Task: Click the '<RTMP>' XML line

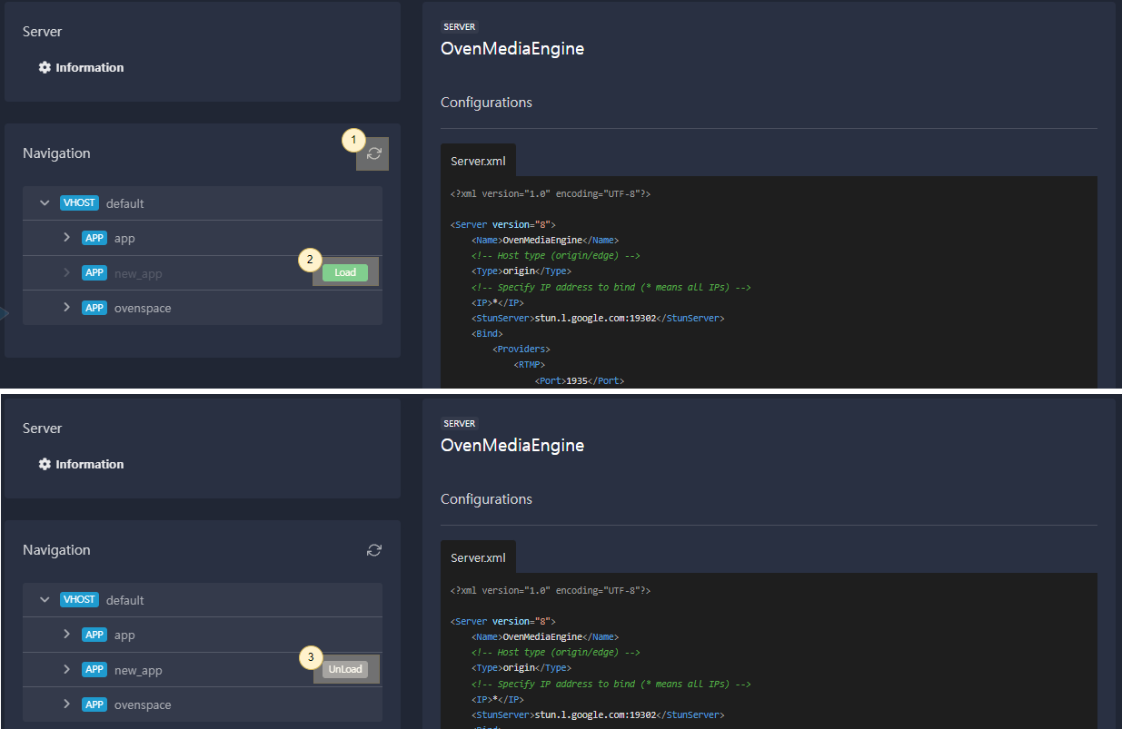Action: pos(529,365)
